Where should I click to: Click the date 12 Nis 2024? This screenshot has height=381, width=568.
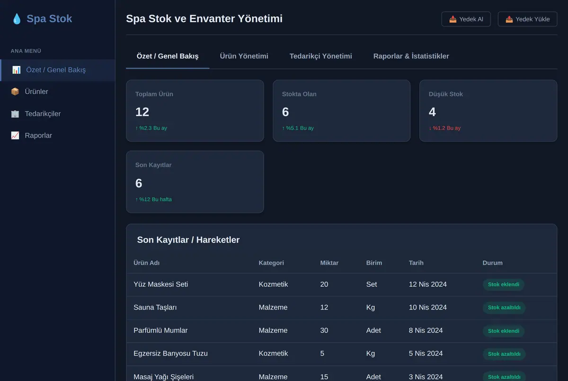tap(428, 285)
